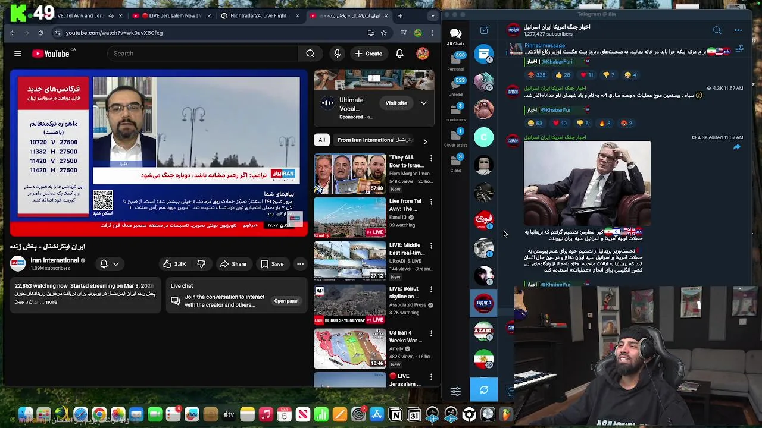This screenshot has height=428, width=762.
Task: Open more actions ellipsis under the video
Action: (300, 264)
